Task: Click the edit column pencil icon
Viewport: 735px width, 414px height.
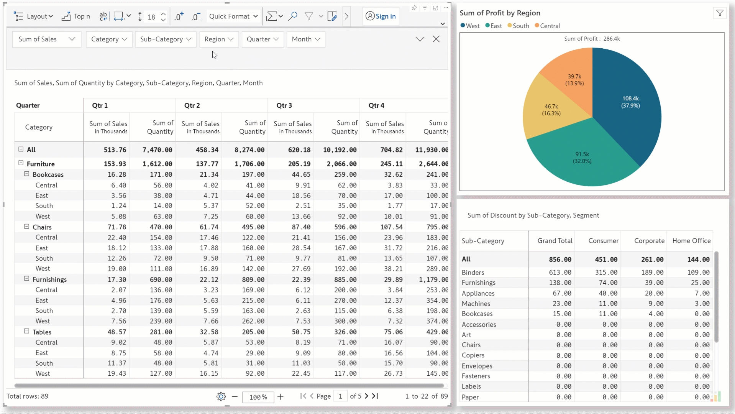Action: pos(332,16)
